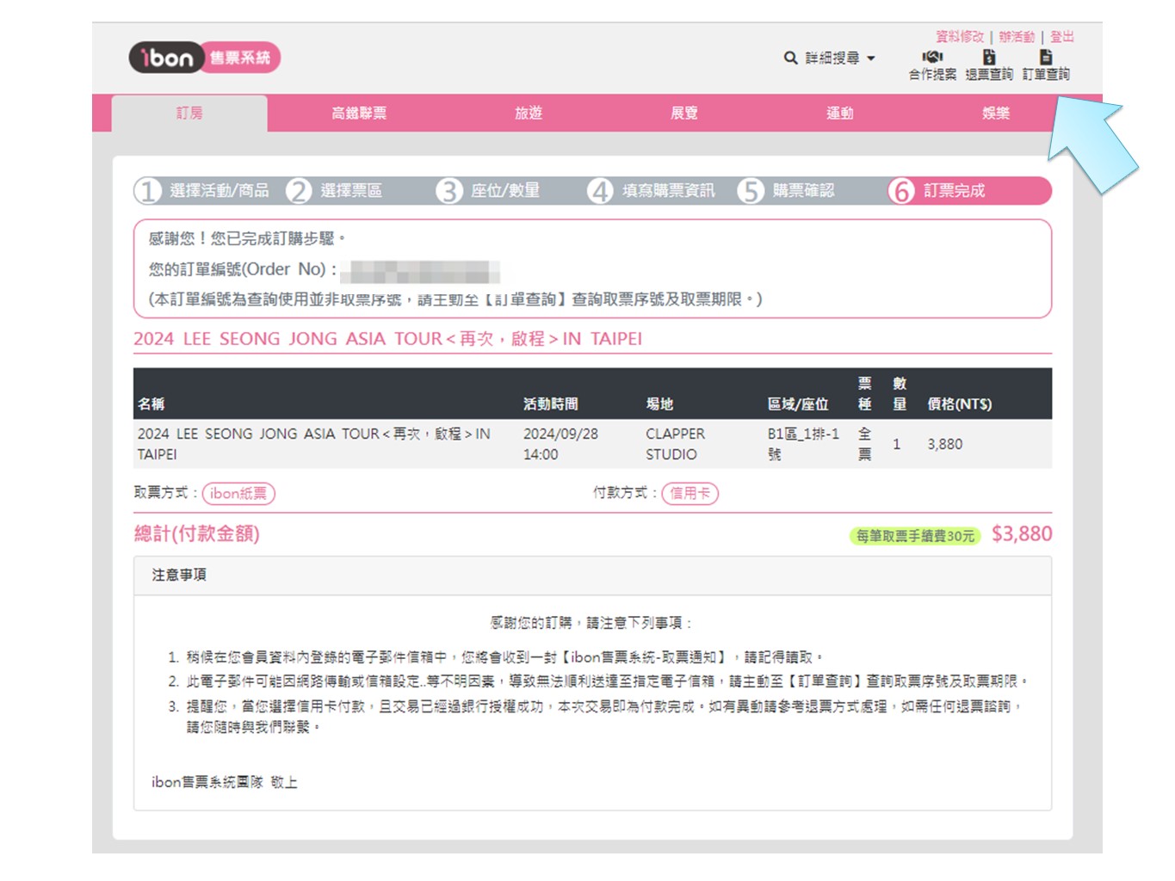
Task: Click the ibon 售票系統 logo
Action: (205, 58)
